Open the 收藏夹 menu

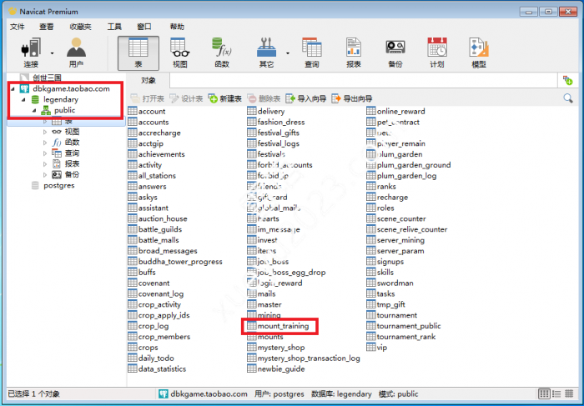tap(80, 27)
